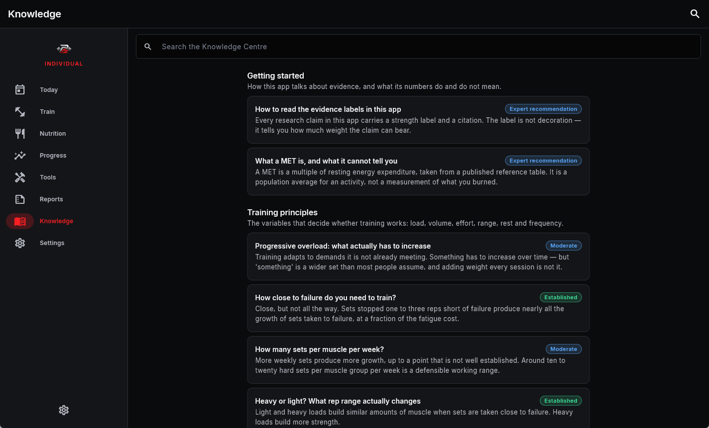Click the Today calendar icon
Viewport: 709px width, 428px height.
pyautogui.click(x=20, y=89)
